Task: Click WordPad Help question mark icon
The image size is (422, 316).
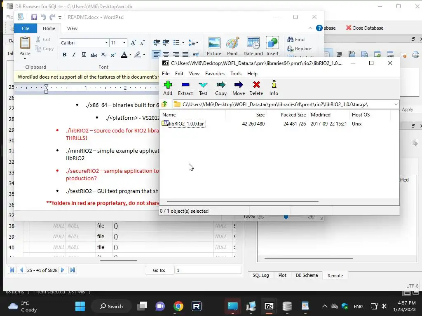Action: pyautogui.click(x=319, y=28)
